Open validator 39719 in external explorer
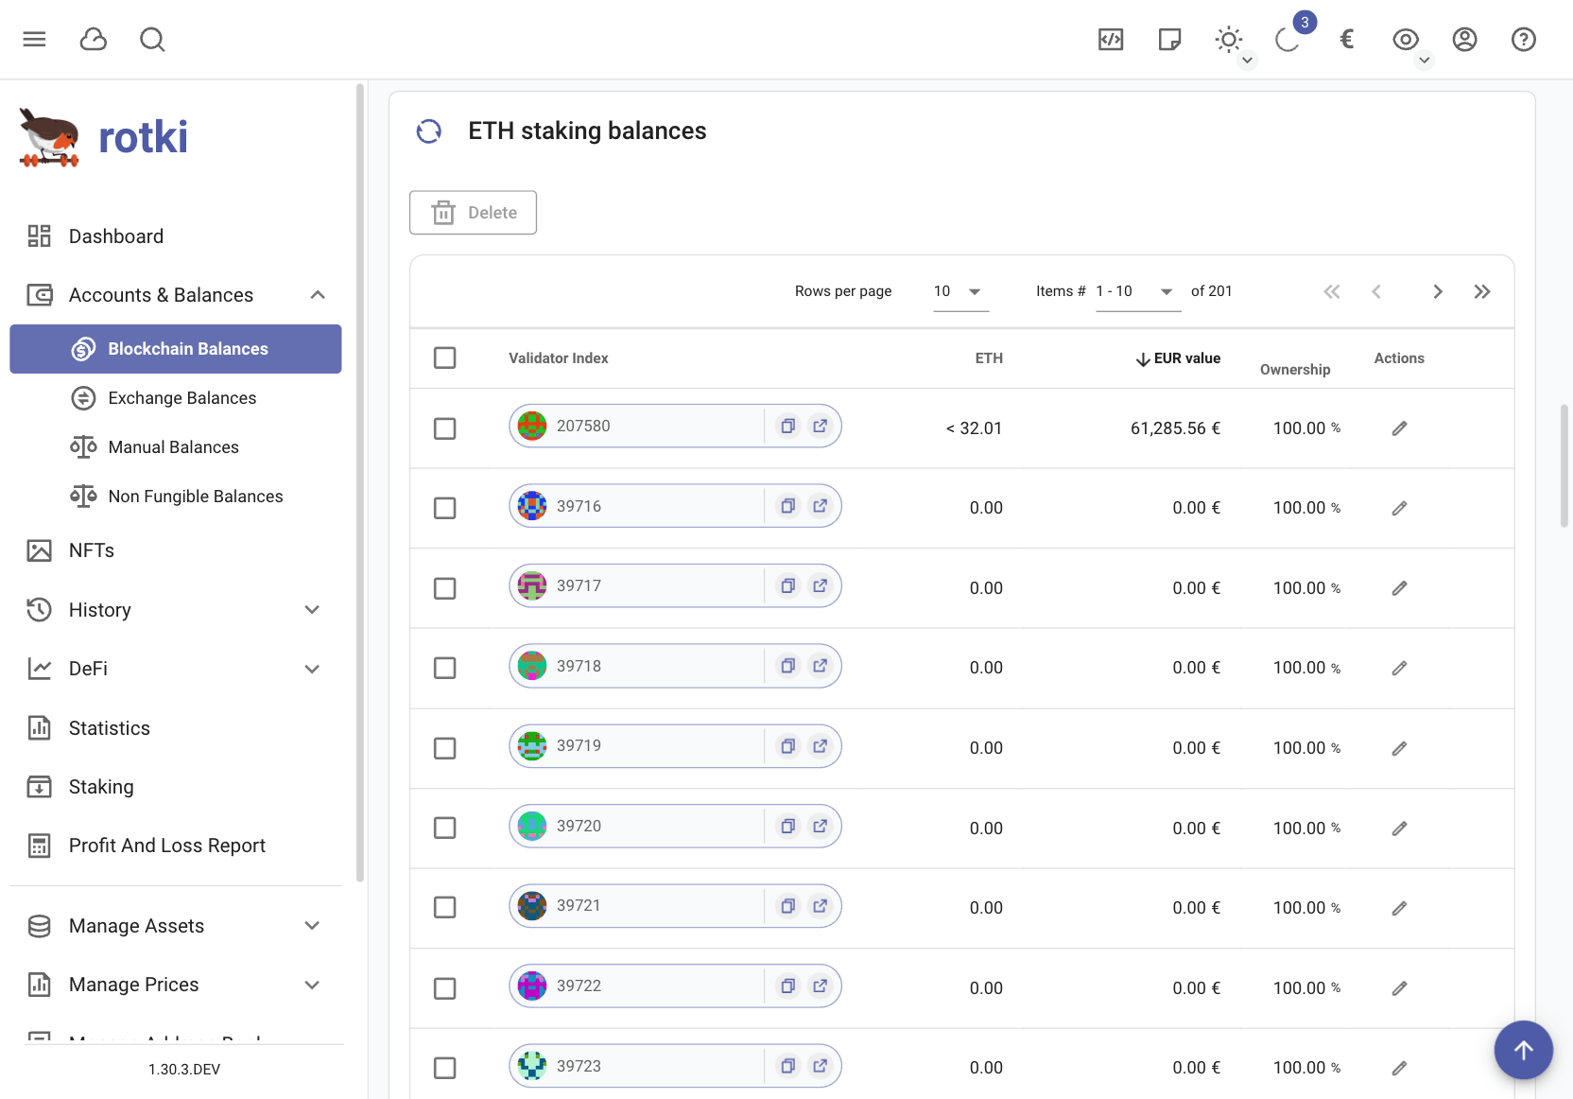Image resolution: width=1573 pixels, height=1099 pixels. [x=821, y=745]
